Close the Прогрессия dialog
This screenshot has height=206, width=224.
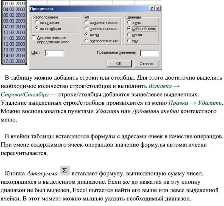[158, 9]
